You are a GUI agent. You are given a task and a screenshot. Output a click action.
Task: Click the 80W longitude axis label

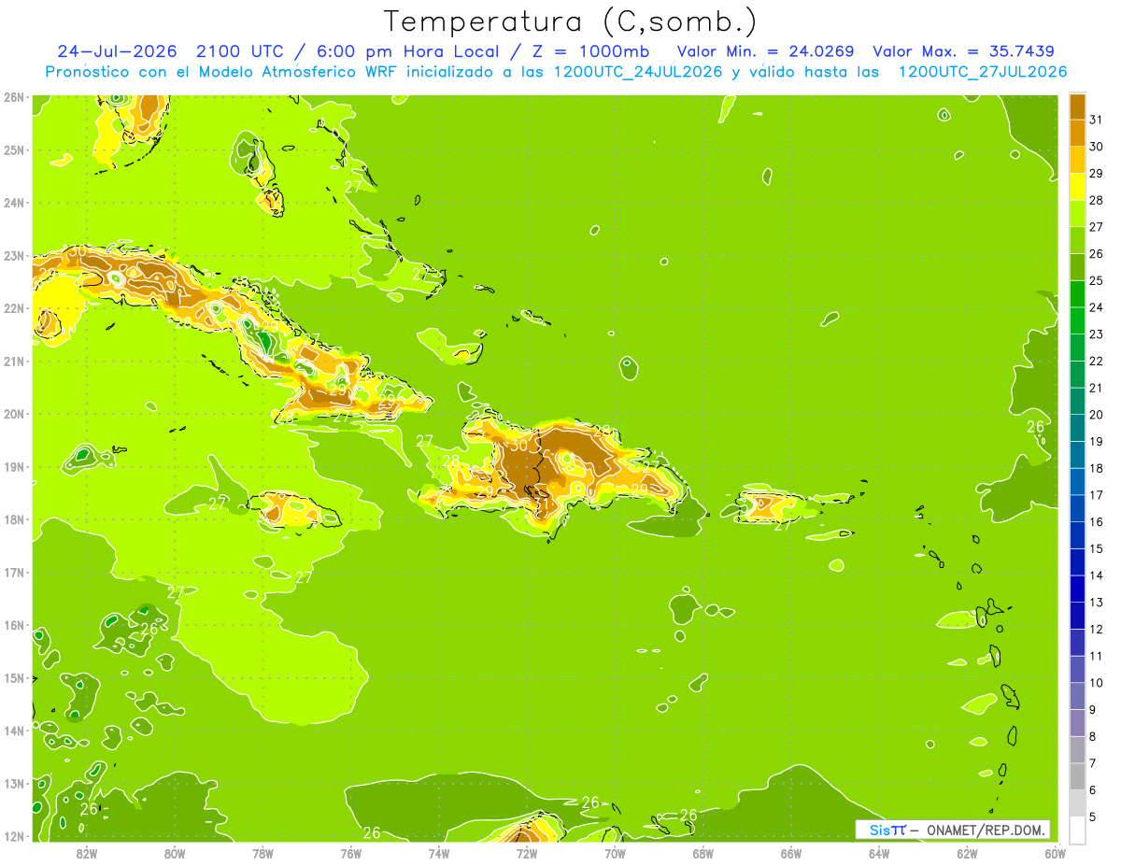click(x=175, y=853)
